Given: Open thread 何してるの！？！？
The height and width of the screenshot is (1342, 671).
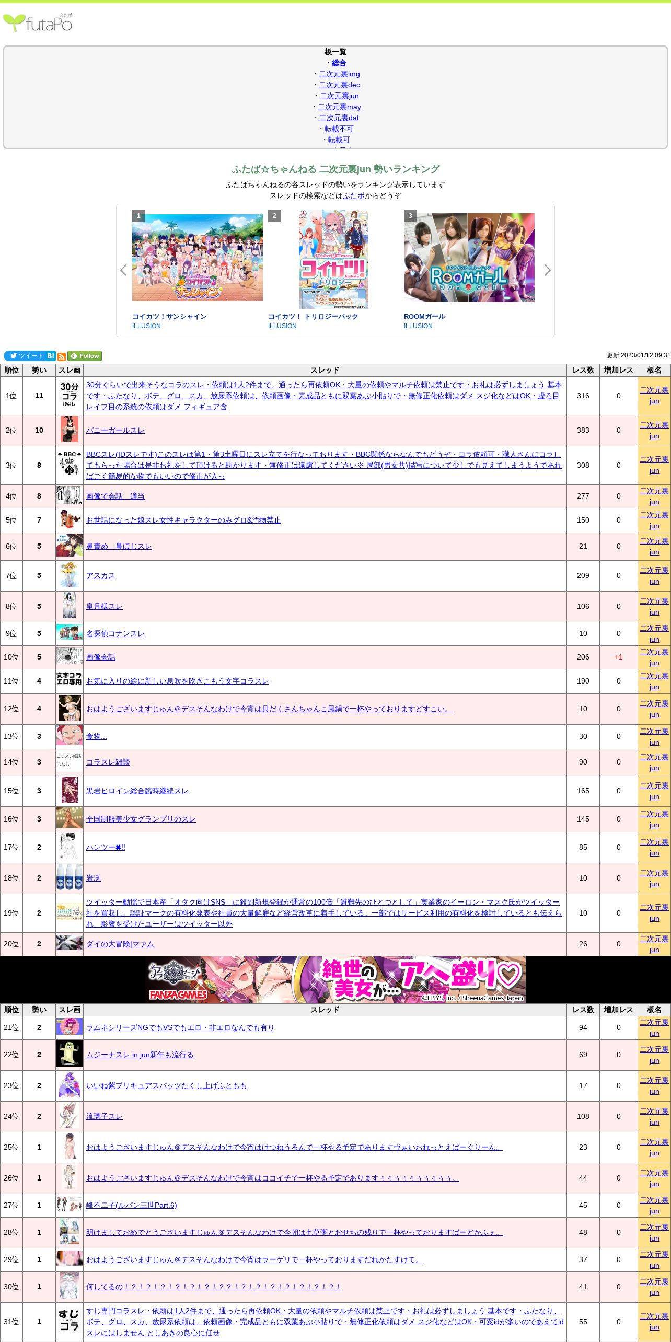Looking at the screenshot, I should coord(214,1287).
